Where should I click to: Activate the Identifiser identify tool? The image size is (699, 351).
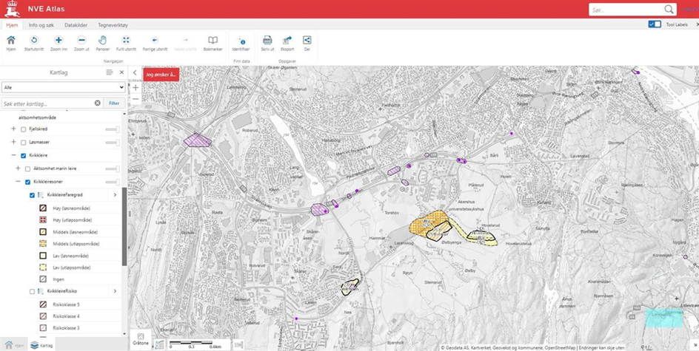[x=241, y=42]
